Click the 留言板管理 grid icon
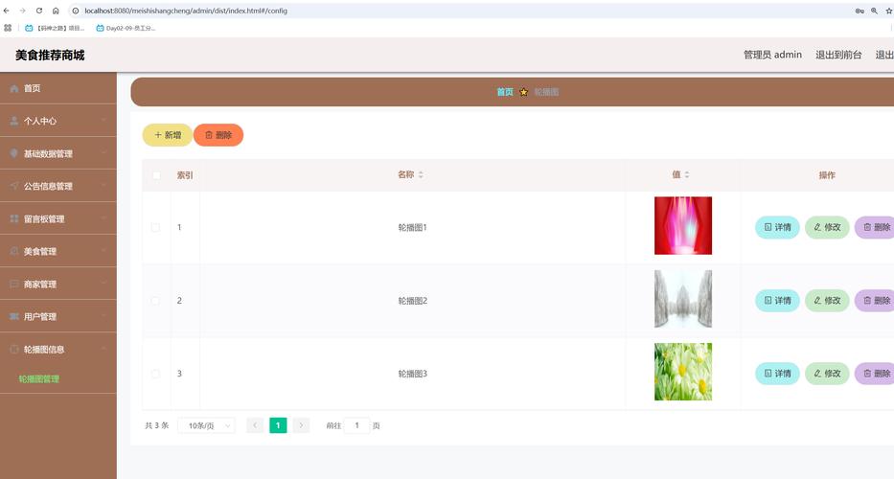The width and height of the screenshot is (894, 479). click(x=14, y=218)
